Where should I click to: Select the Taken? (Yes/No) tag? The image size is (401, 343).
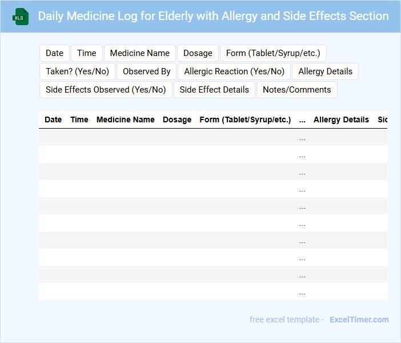(77, 71)
